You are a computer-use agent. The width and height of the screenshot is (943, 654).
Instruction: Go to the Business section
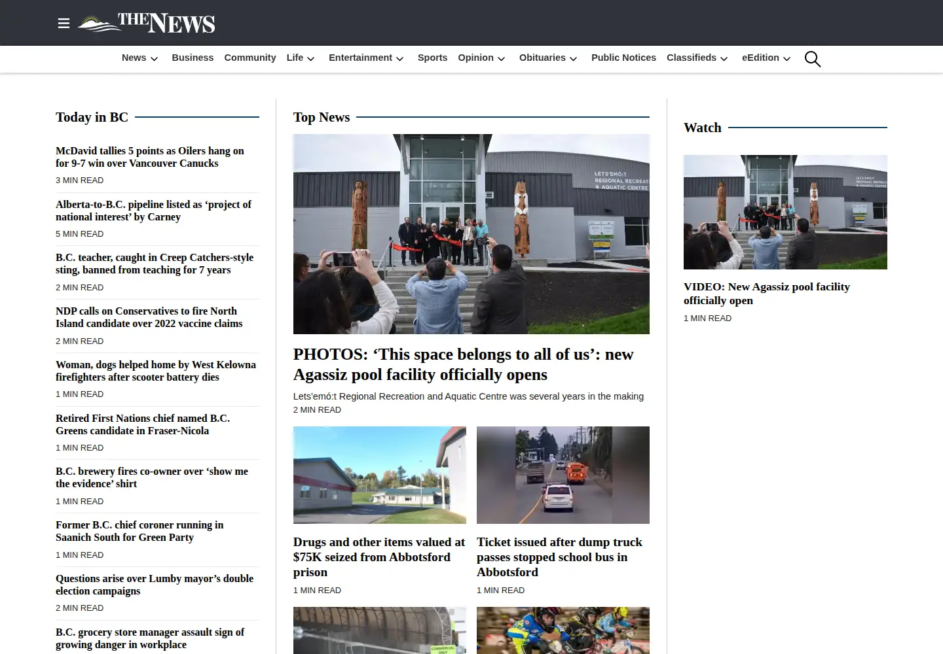(x=193, y=58)
